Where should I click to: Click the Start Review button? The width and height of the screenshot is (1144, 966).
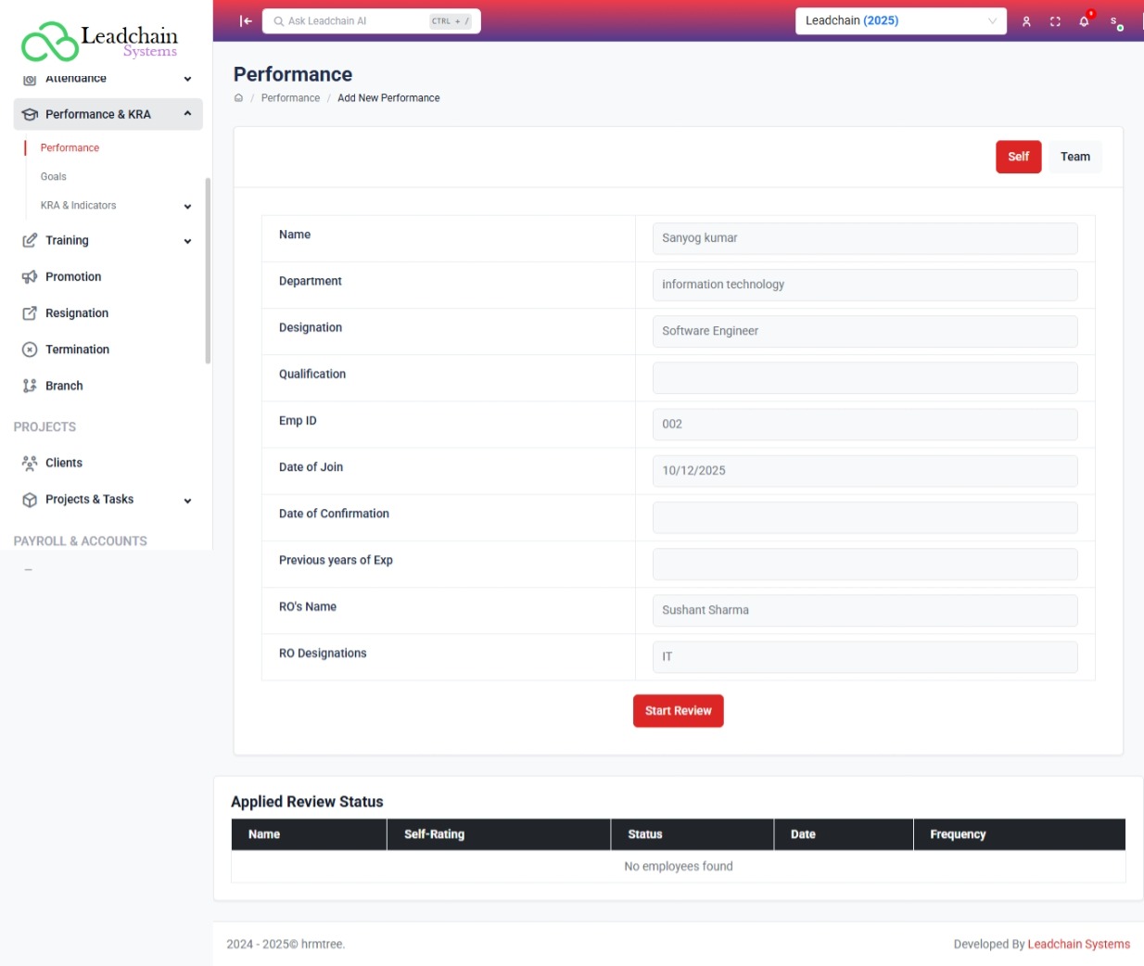tap(678, 711)
